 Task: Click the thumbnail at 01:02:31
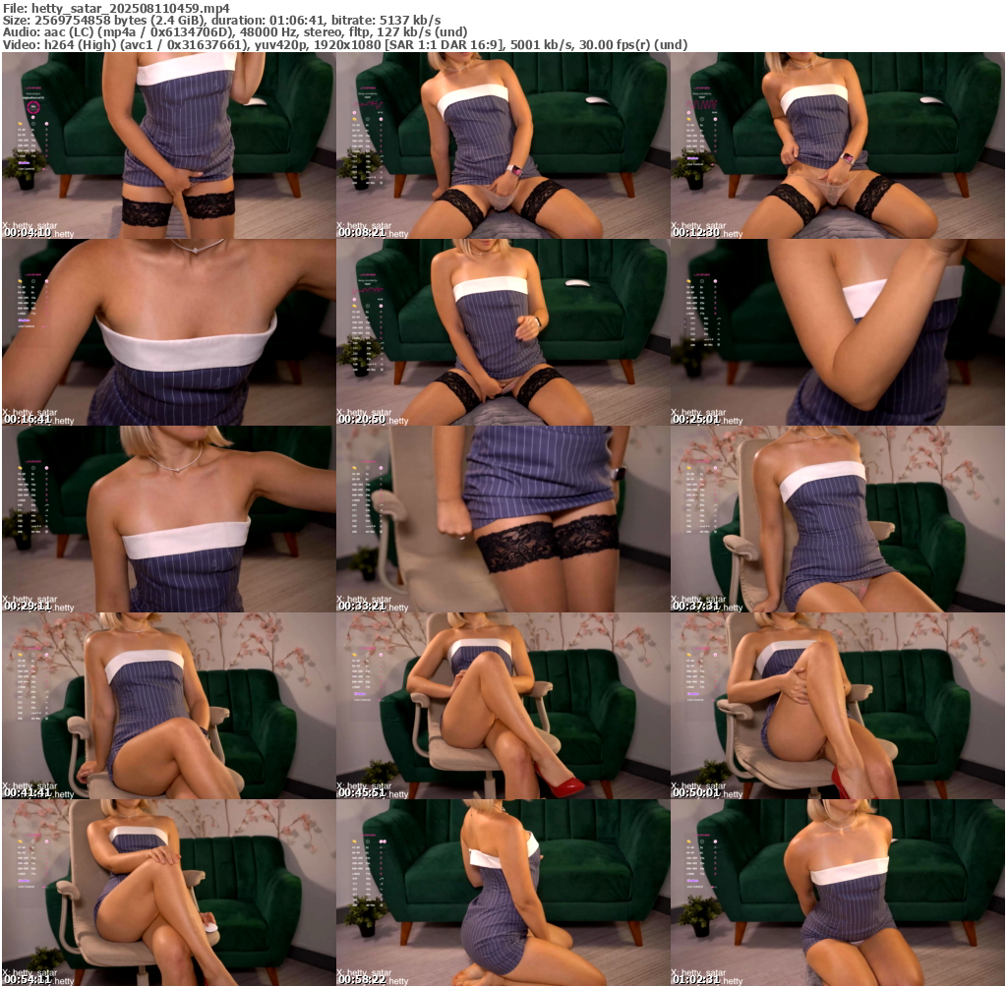[x=838, y=893]
